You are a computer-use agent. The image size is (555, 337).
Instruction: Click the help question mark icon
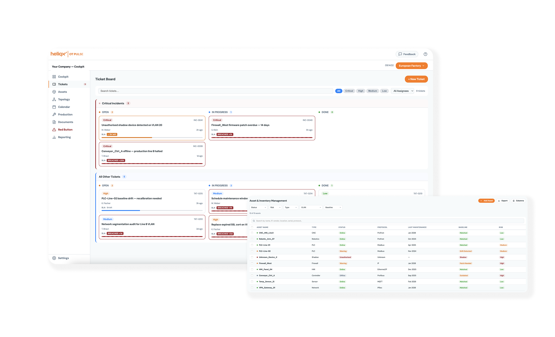click(425, 54)
